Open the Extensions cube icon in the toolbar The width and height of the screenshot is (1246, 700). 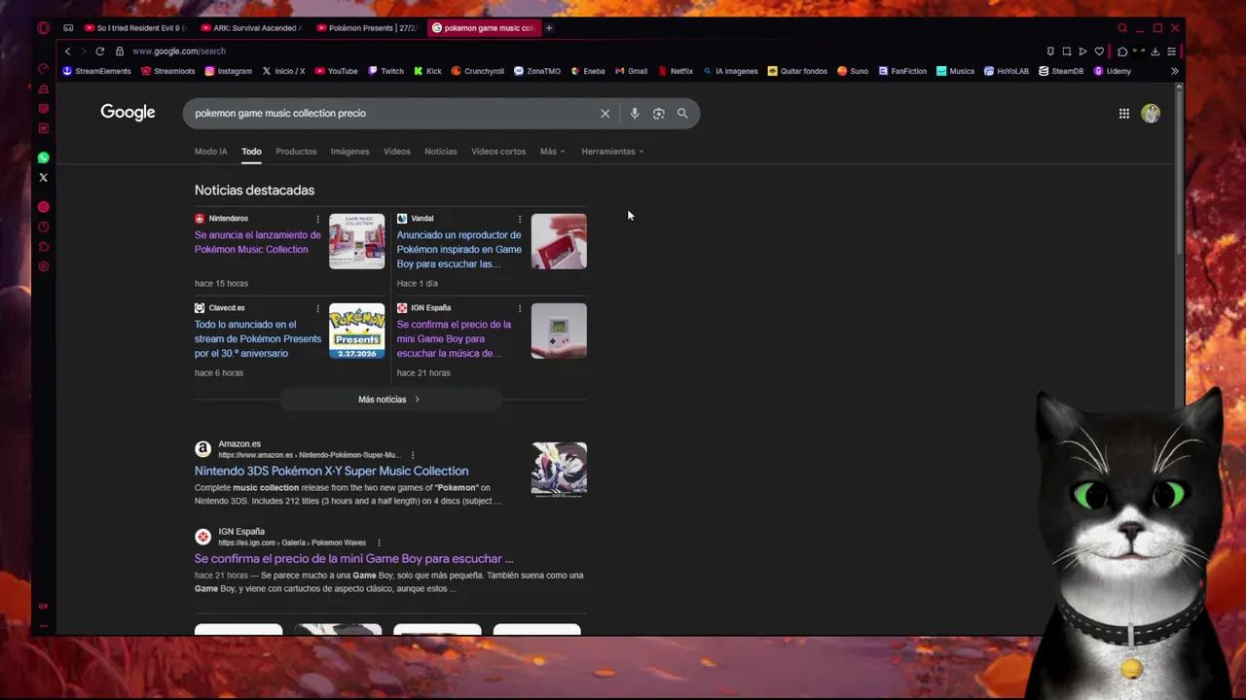coord(1122,52)
